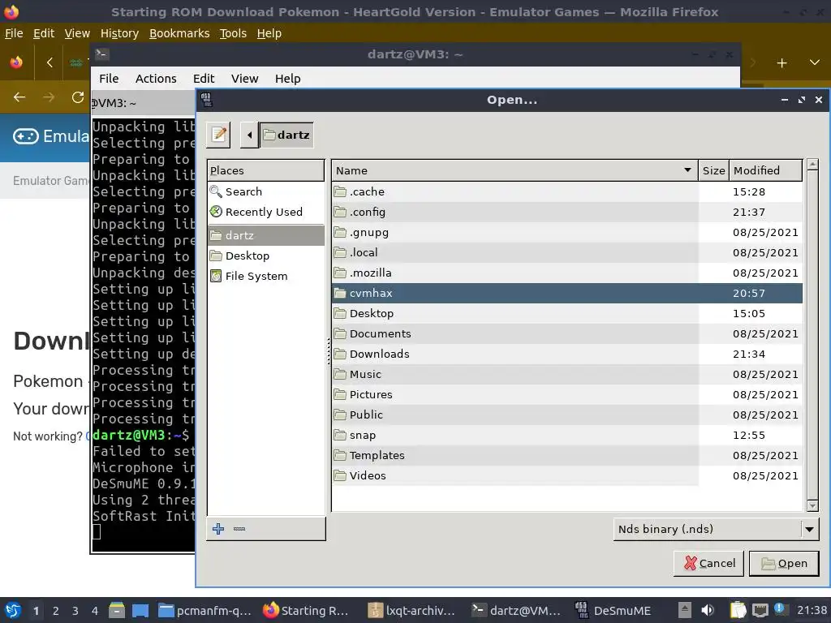
Task: Click the add bookmark plus icon
Action: 217,529
